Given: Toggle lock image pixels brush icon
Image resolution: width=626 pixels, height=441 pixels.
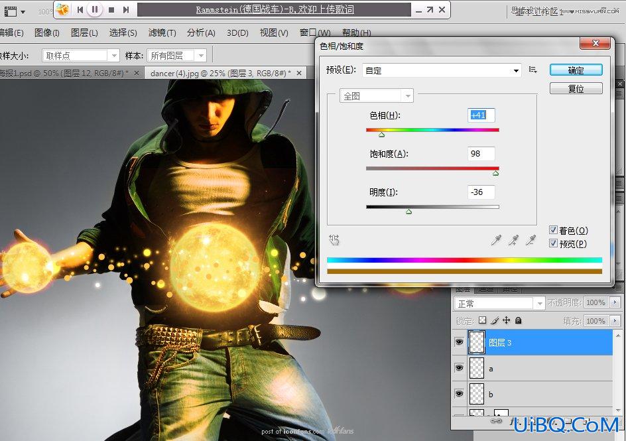Looking at the screenshot, I should pyautogui.click(x=495, y=320).
